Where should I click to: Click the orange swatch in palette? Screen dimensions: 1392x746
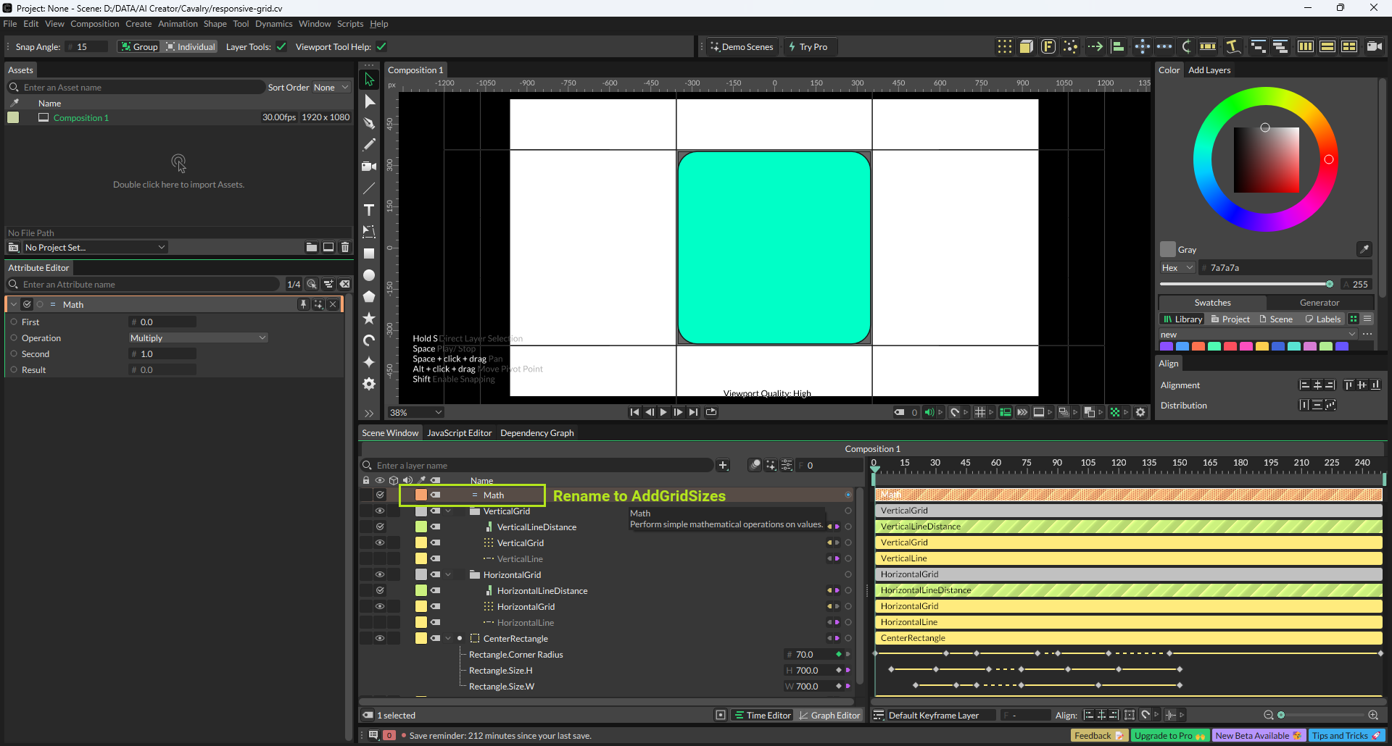coord(1198,347)
